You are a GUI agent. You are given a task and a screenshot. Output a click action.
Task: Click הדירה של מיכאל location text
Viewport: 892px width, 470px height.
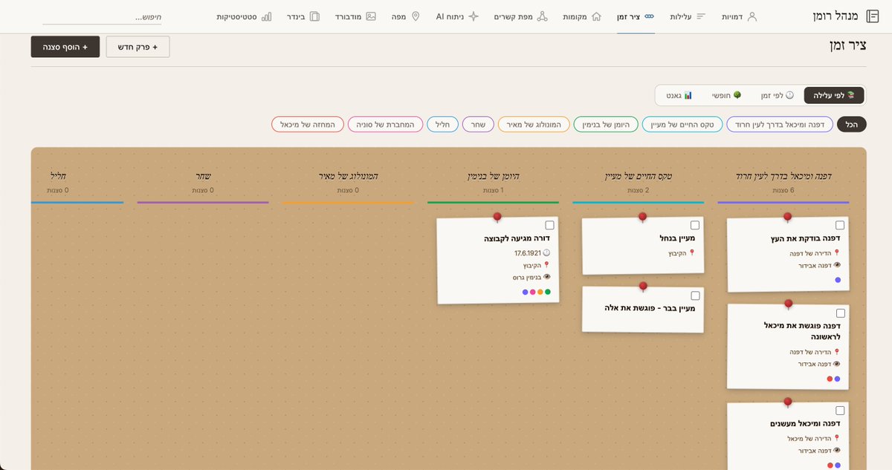[809, 439]
